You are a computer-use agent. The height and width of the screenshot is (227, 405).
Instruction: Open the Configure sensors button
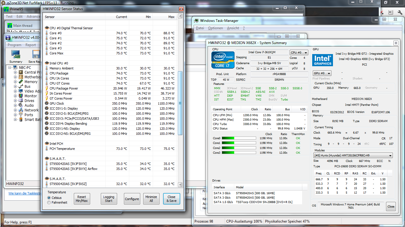click(x=132, y=199)
